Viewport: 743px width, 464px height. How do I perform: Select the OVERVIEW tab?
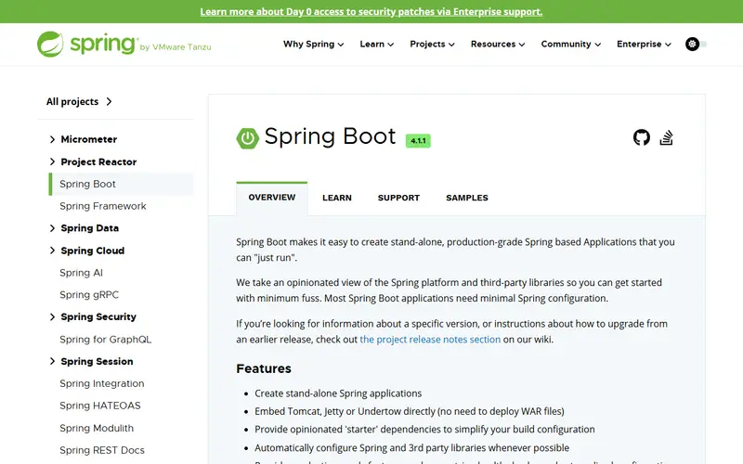271,198
